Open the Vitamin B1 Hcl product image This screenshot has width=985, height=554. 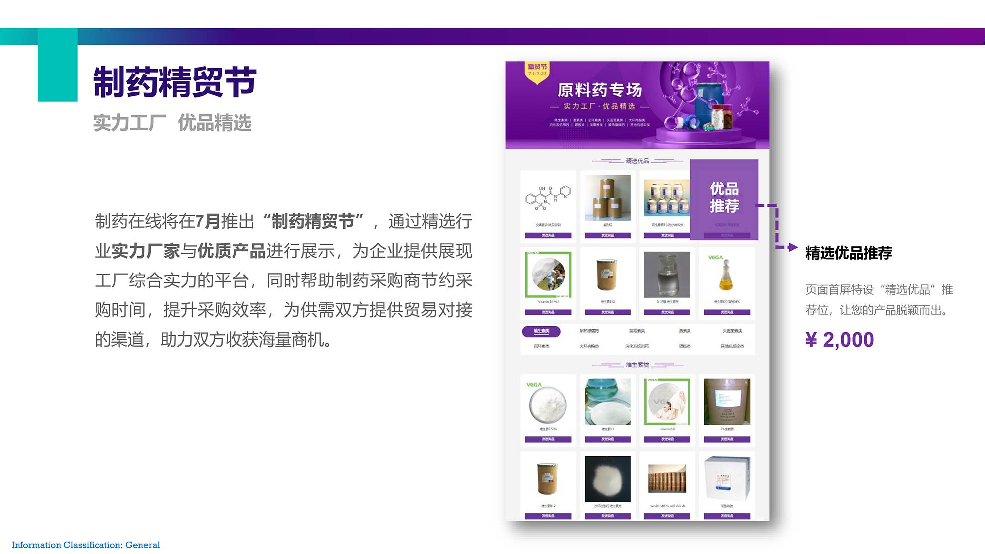pos(548,275)
